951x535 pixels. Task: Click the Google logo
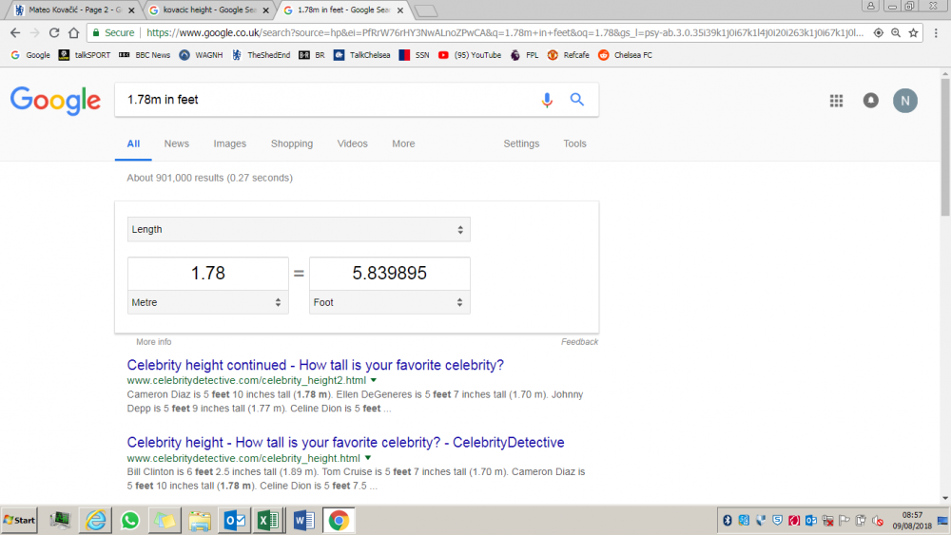point(55,100)
